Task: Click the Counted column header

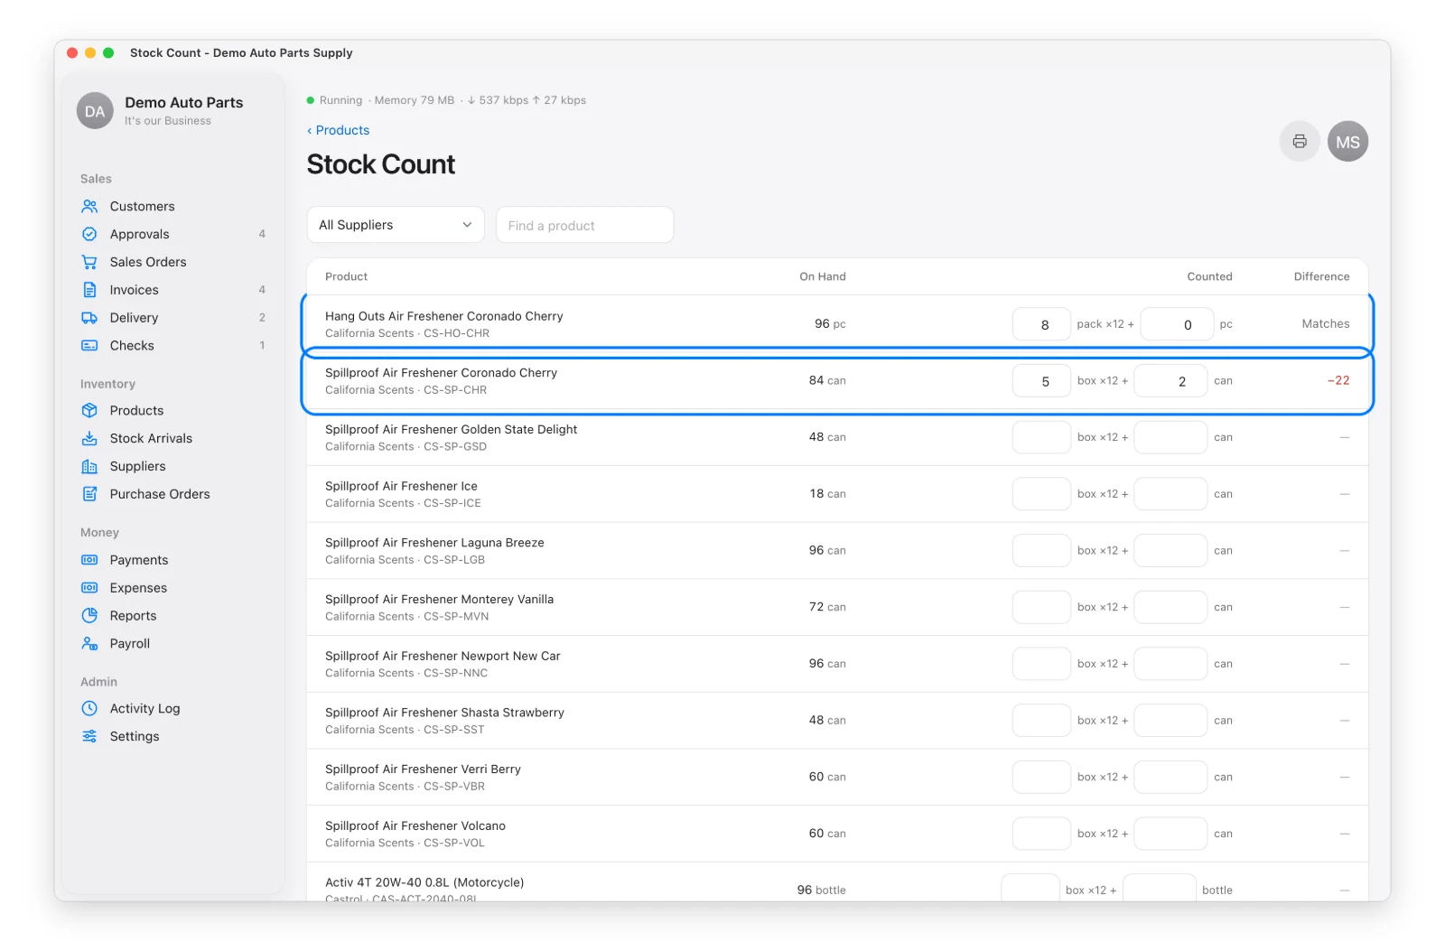Action: (x=1209, y=276)
